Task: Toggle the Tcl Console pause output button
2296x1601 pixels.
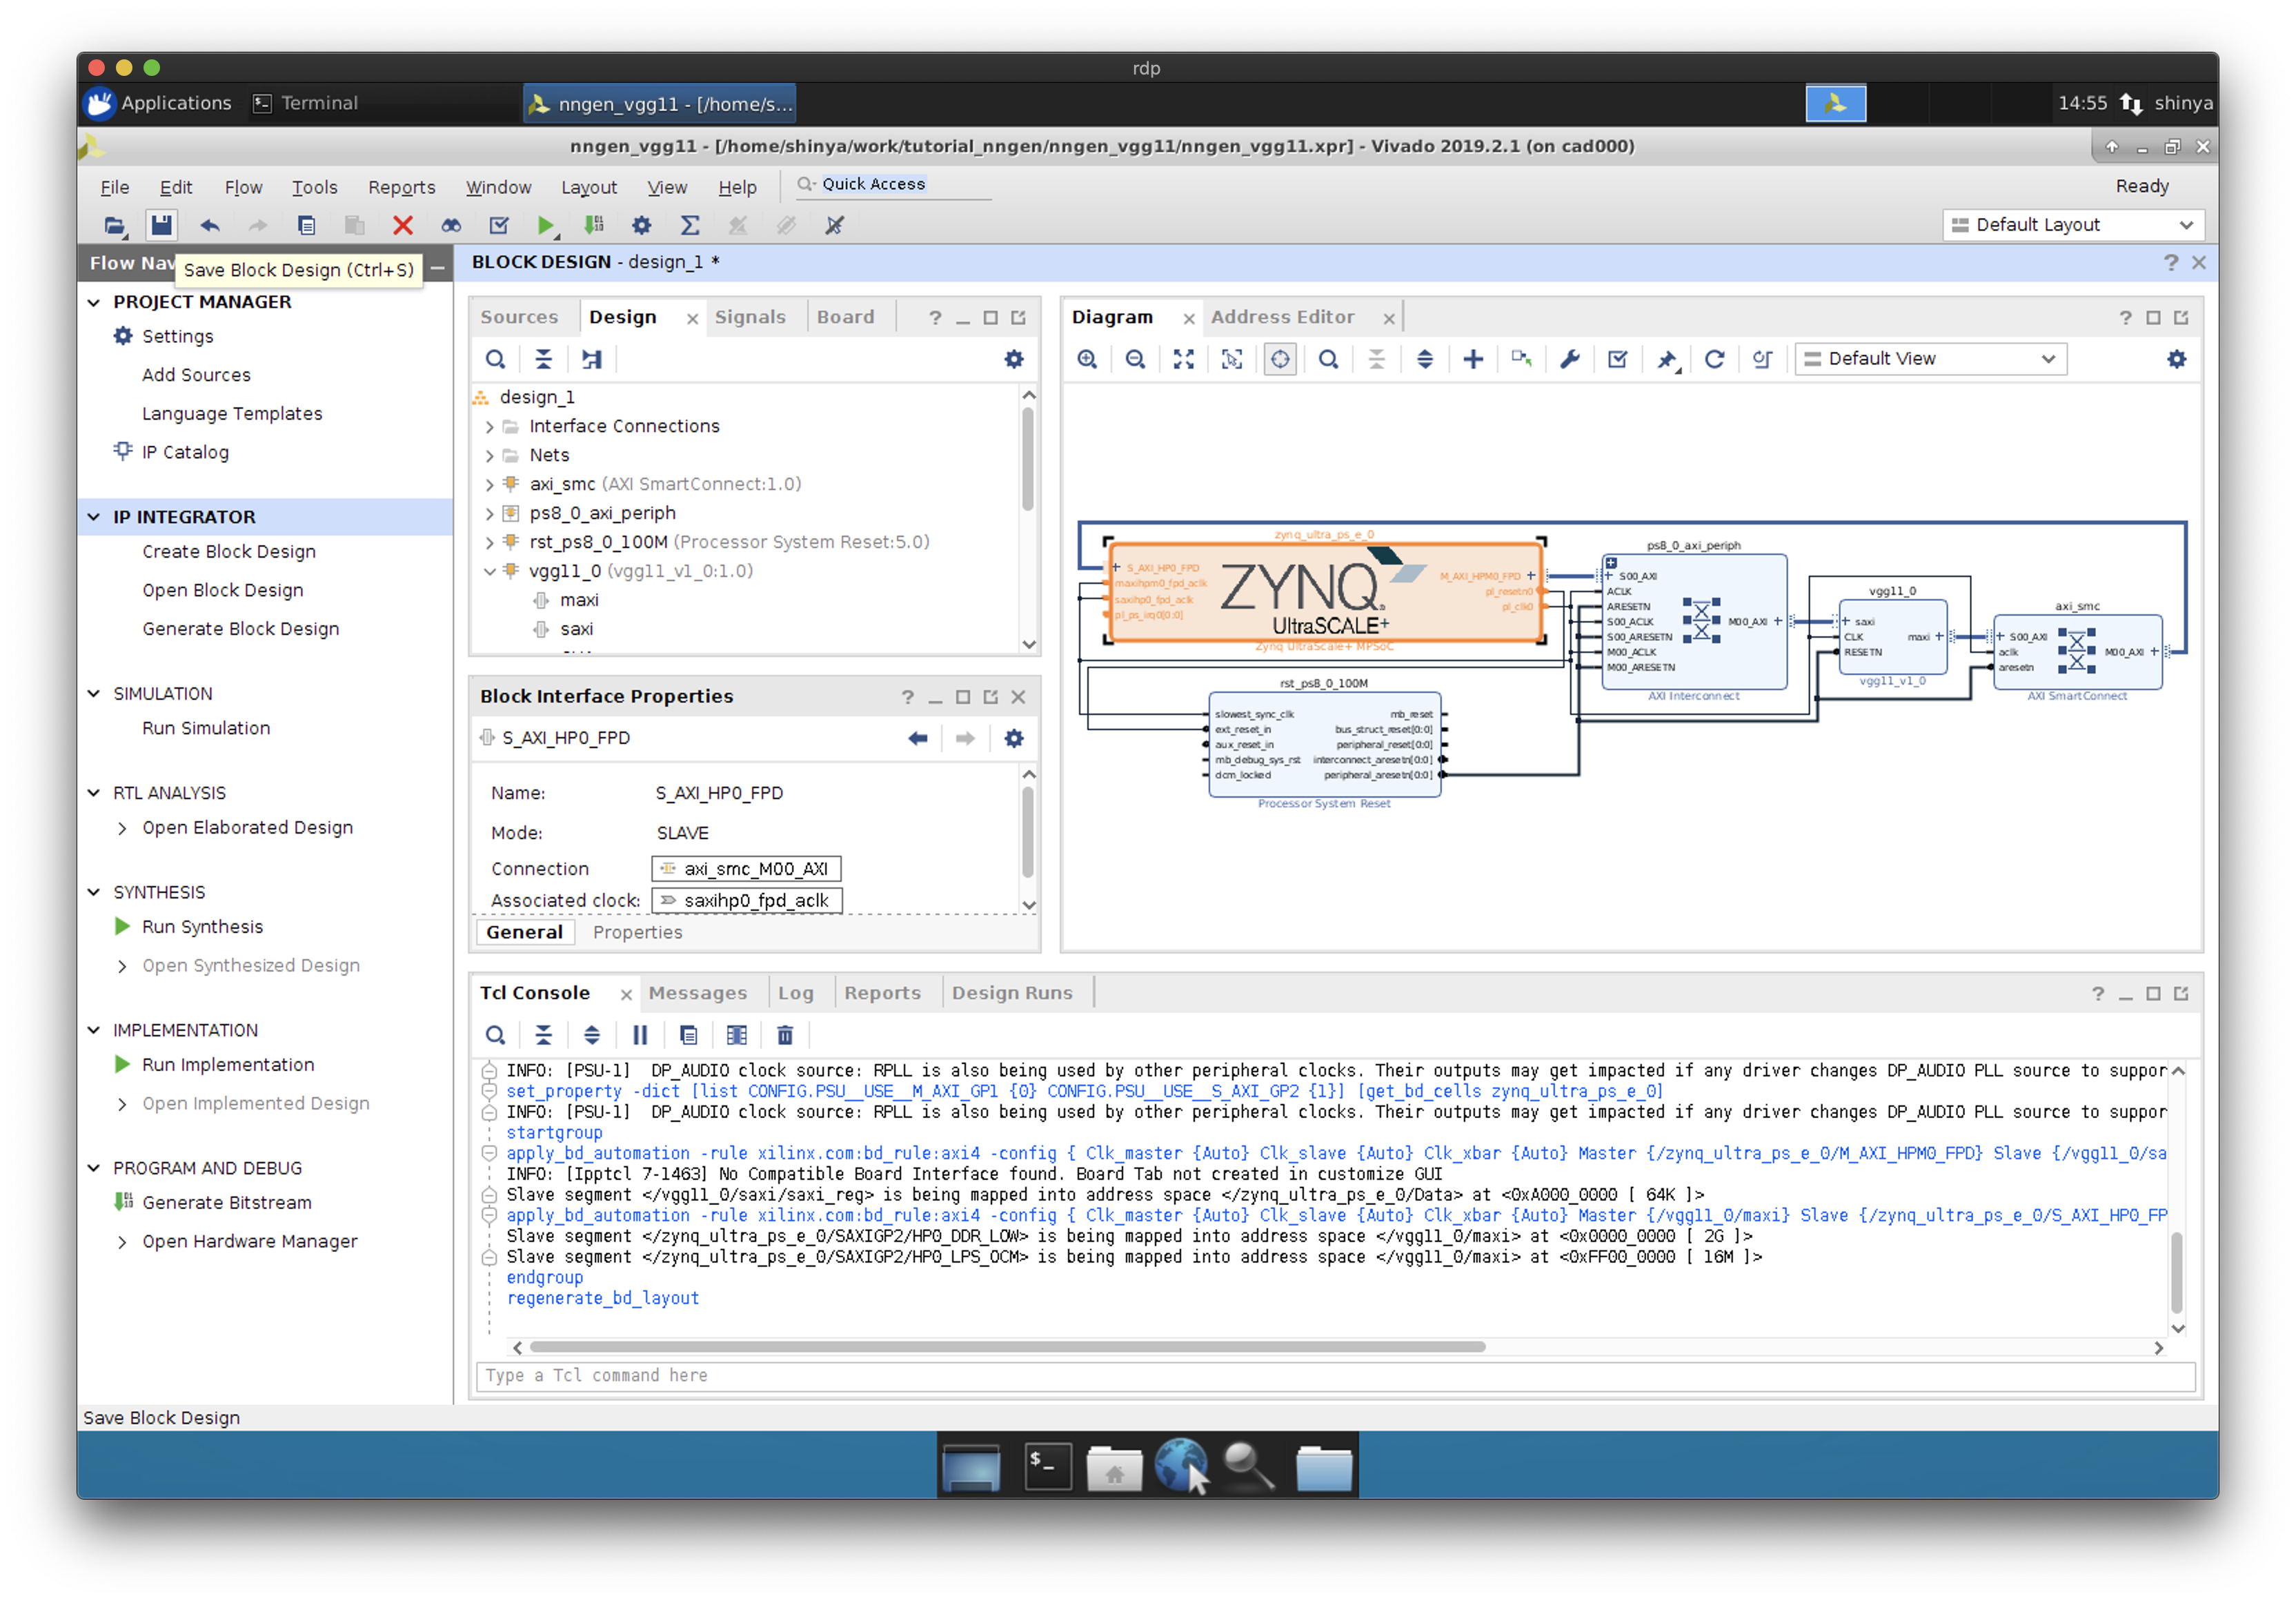Action: pos(640,1035)
